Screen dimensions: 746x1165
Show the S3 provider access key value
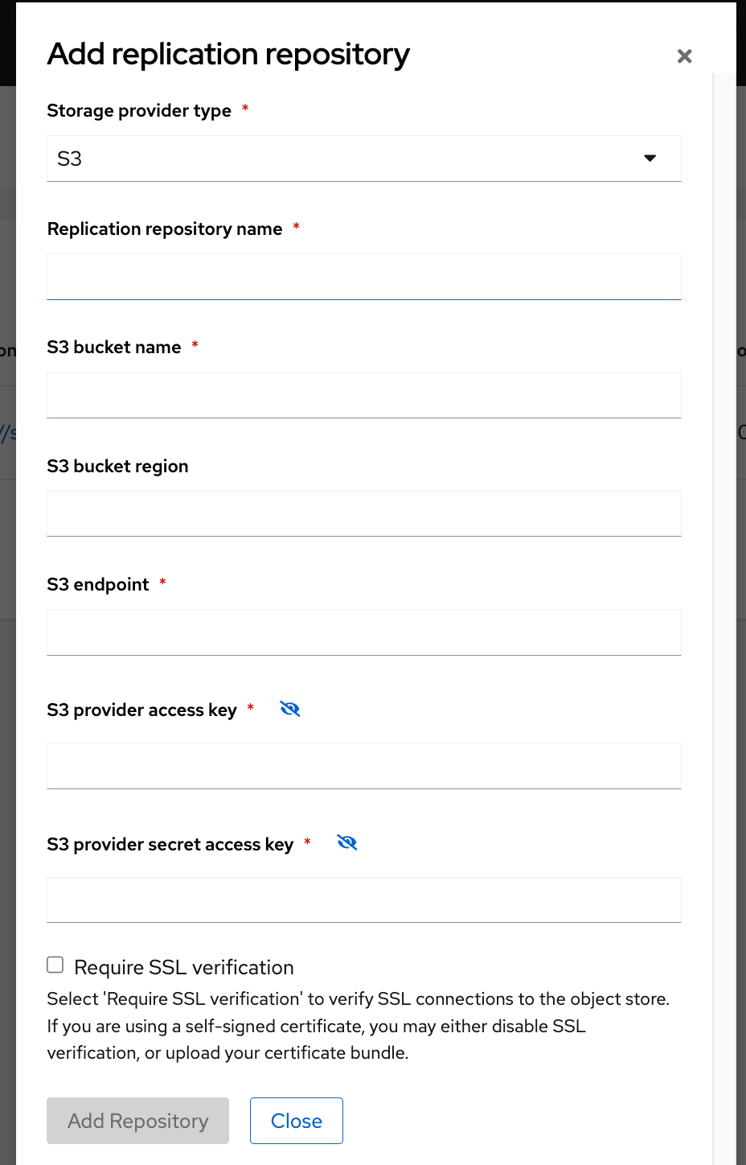[x=290, y=709]
